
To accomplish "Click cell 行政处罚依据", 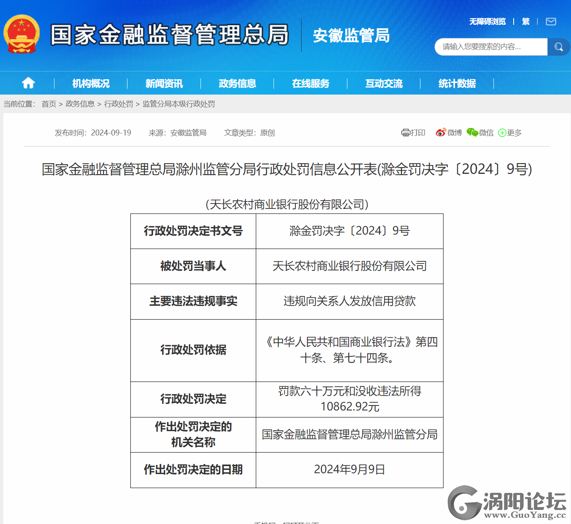I will click(193, 350).
